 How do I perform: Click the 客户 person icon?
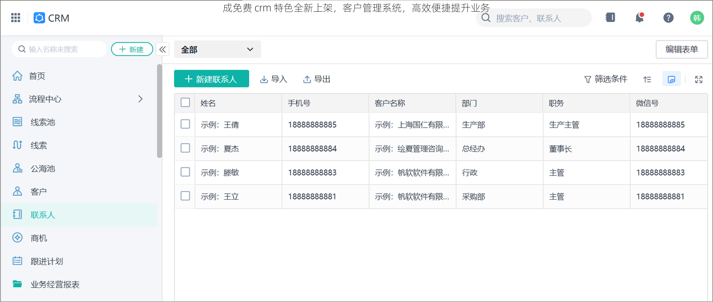(x=17, y=191)
